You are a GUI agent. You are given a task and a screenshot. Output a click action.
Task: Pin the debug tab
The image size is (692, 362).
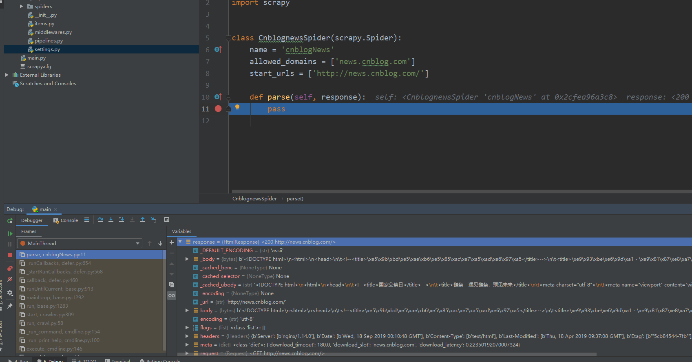pyautogui.click(x=10, y=306)
